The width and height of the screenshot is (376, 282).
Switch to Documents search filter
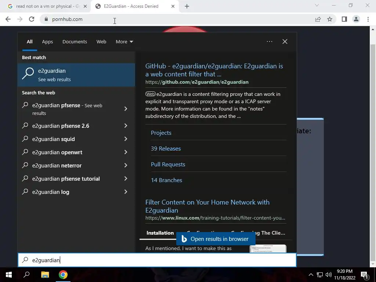click(x=75, y=42)
